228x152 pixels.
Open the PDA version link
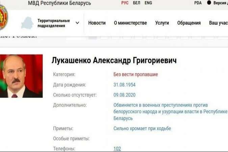point(198,3)
